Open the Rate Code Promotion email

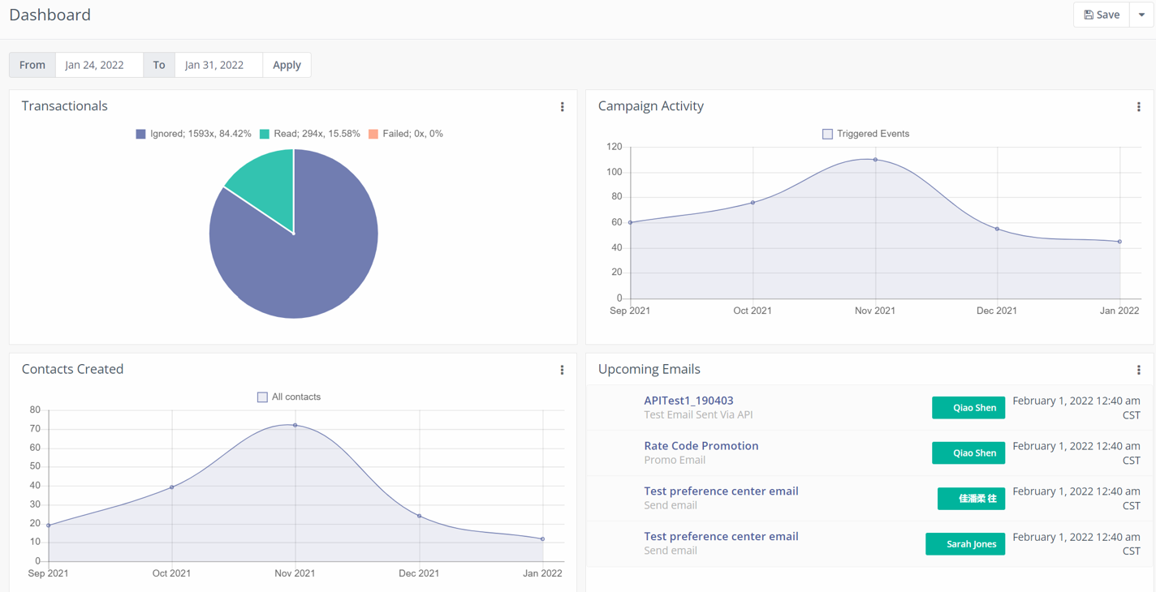coord(701,446)
